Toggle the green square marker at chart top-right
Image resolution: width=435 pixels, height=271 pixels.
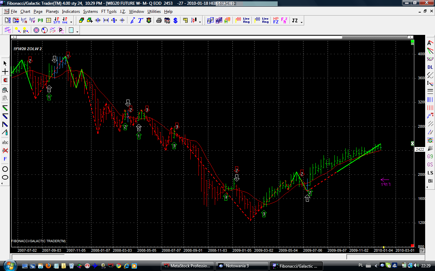pos(412,43)
